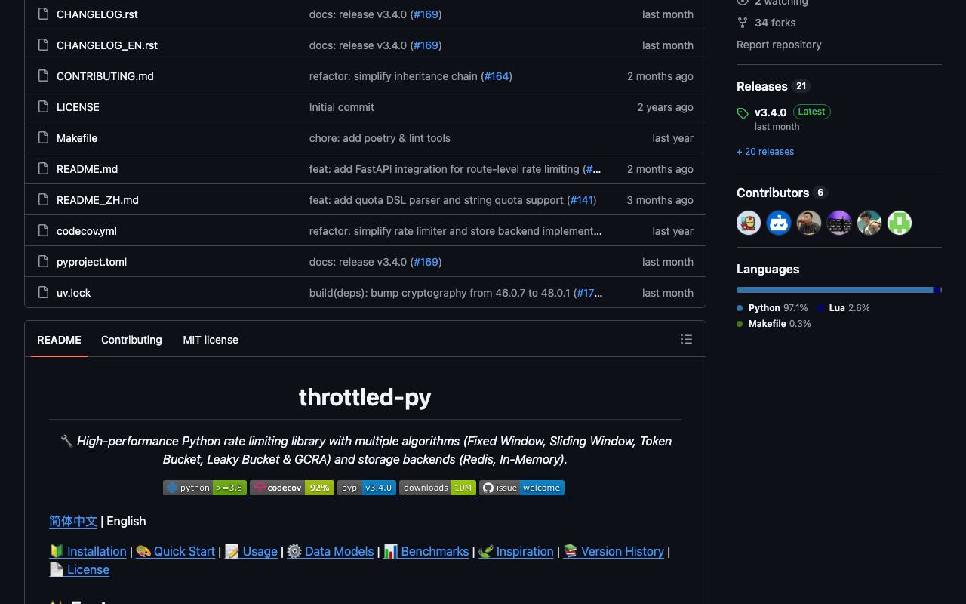View the '+ 20 releases' link

tap(765, 152)
